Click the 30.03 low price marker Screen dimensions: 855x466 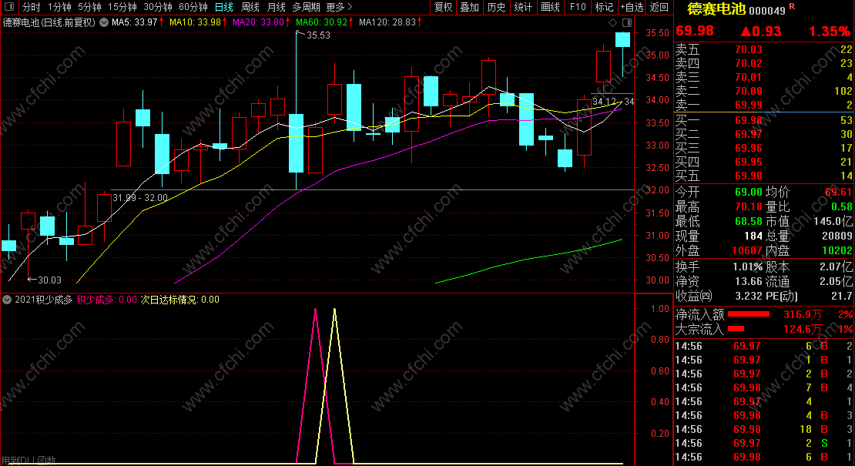click(49, 280)
